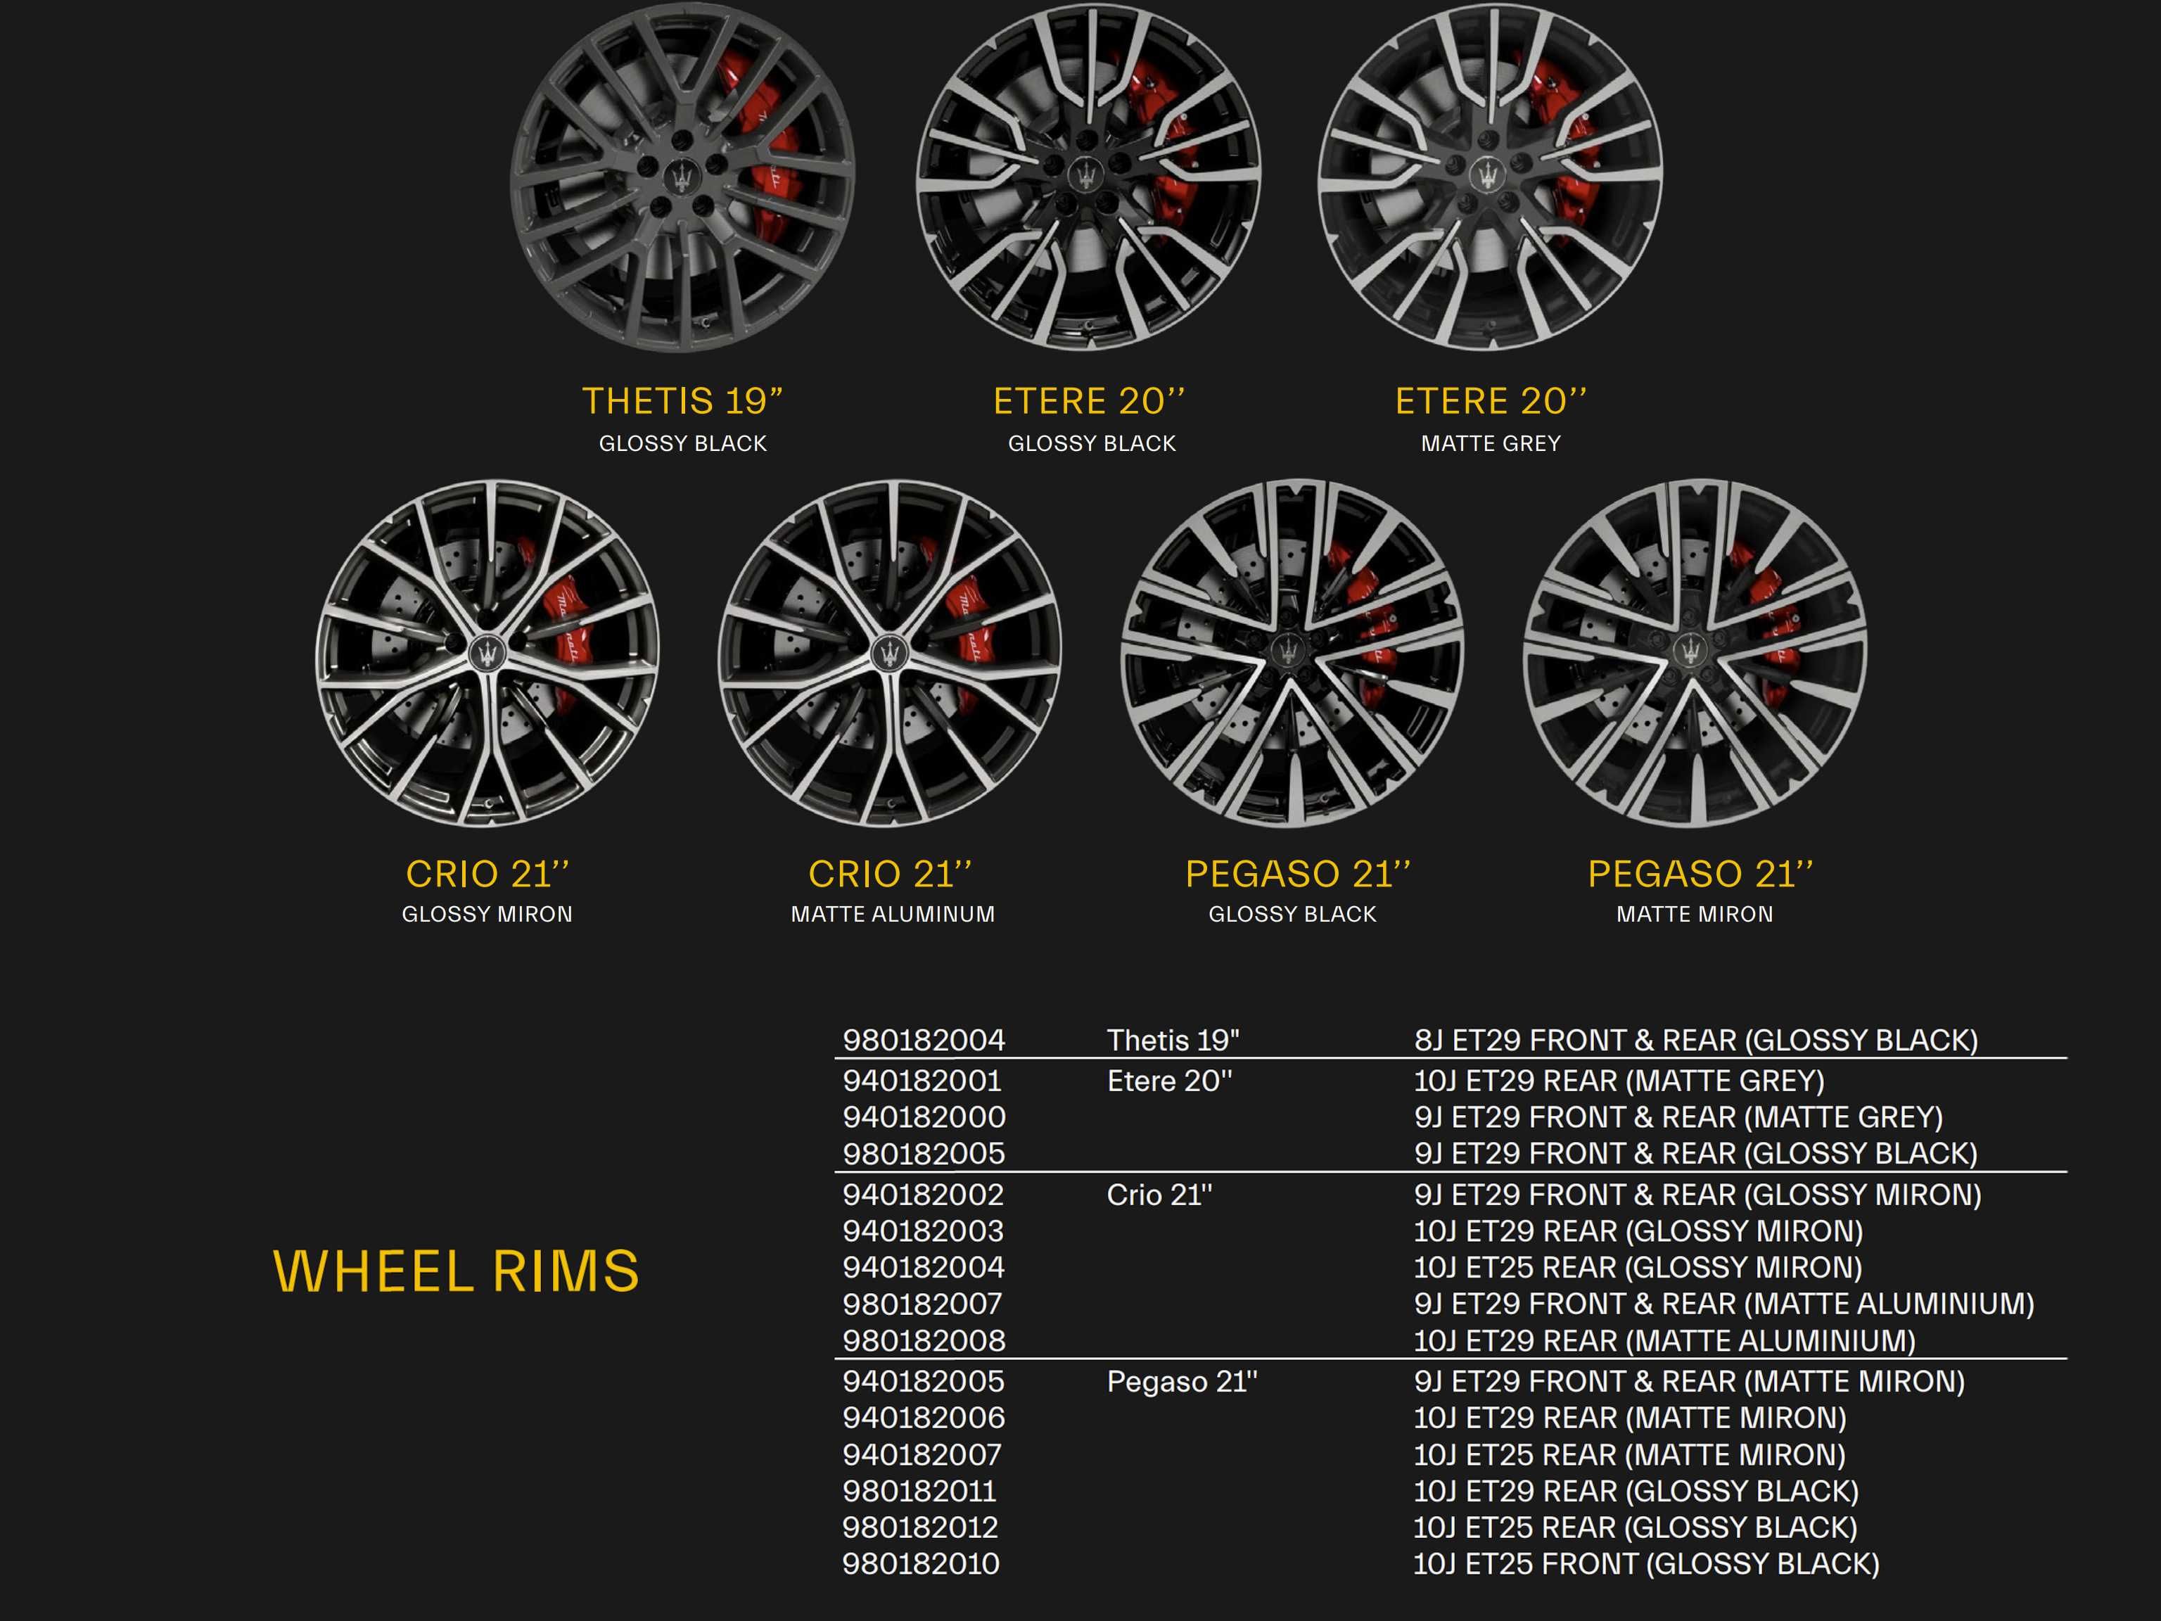Select the Etere 20" matte grey wheel image

[x=1491, y=176]
